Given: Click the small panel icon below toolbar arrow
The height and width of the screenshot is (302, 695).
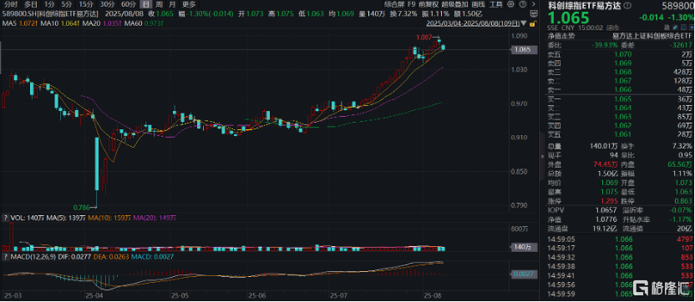Looking at the screenshot, I should click(x=534, y=13).
